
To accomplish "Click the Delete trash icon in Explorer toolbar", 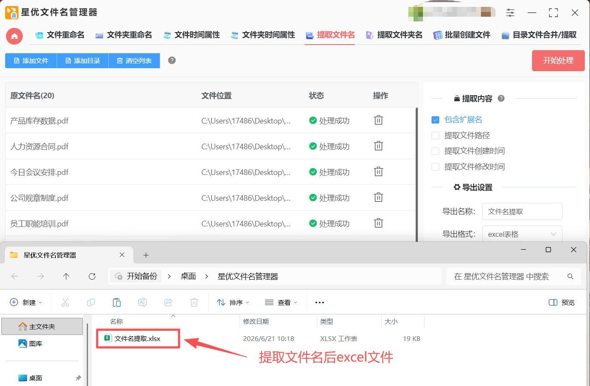I will click(194, 302).
